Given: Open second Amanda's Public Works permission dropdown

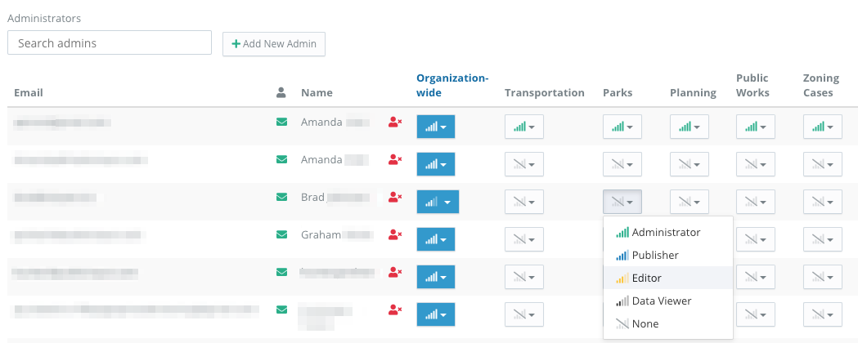Looking at the screenshot, I should [755, 164].
